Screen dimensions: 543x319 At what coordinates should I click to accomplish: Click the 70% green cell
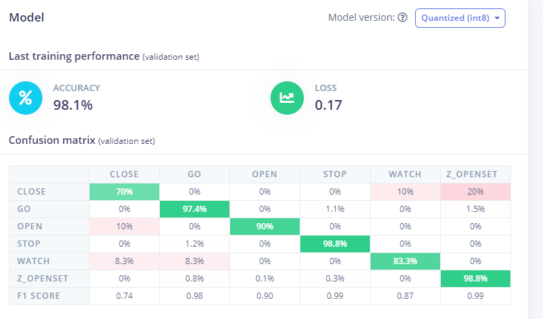(124, 192)
